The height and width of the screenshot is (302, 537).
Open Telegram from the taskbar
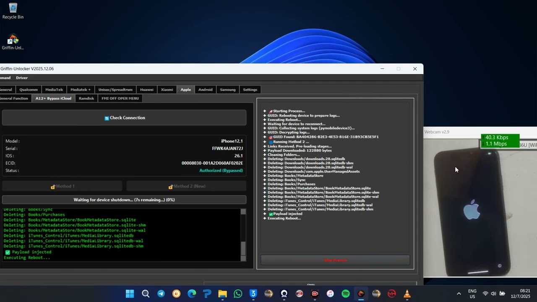coord(161,294)
